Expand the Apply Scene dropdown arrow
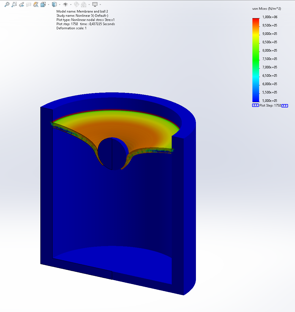Image resolution: width=295 pixels, height=312 pixels. pyautogui.click(x=89, y=4)
